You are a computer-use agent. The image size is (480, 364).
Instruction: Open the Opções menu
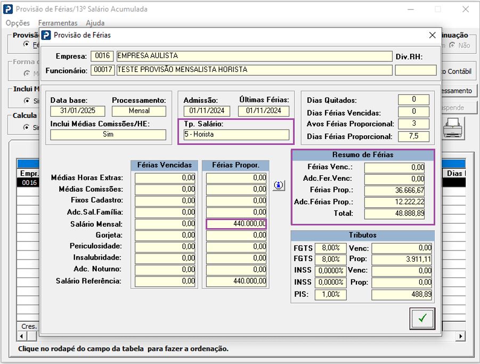(18, 23)
